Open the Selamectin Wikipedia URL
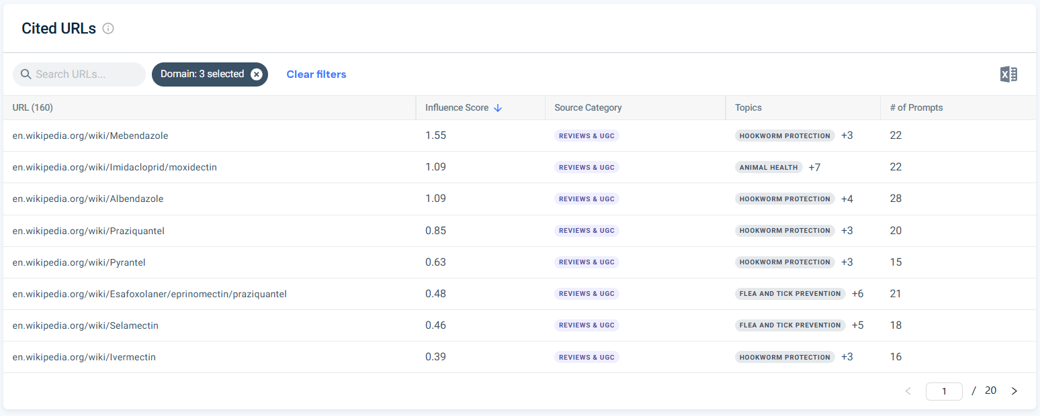Screen dimensions: 1040x416 (x=86, y=325)
